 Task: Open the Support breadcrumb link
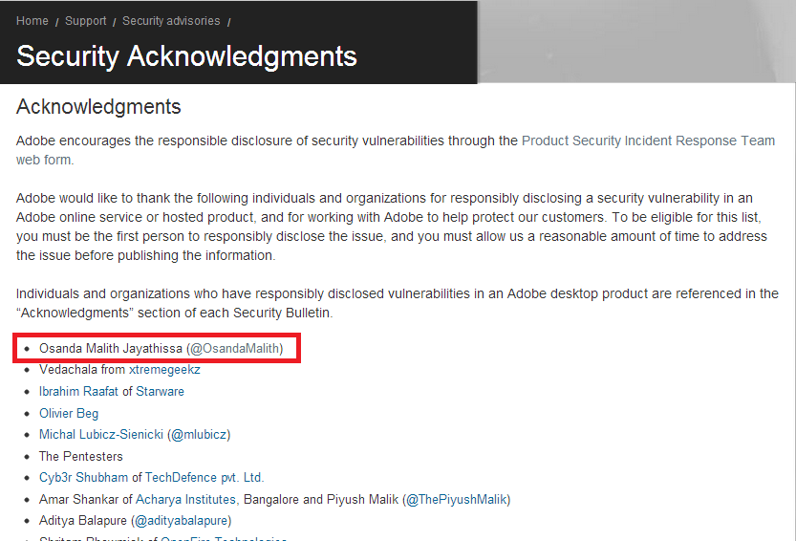point(85,21)
